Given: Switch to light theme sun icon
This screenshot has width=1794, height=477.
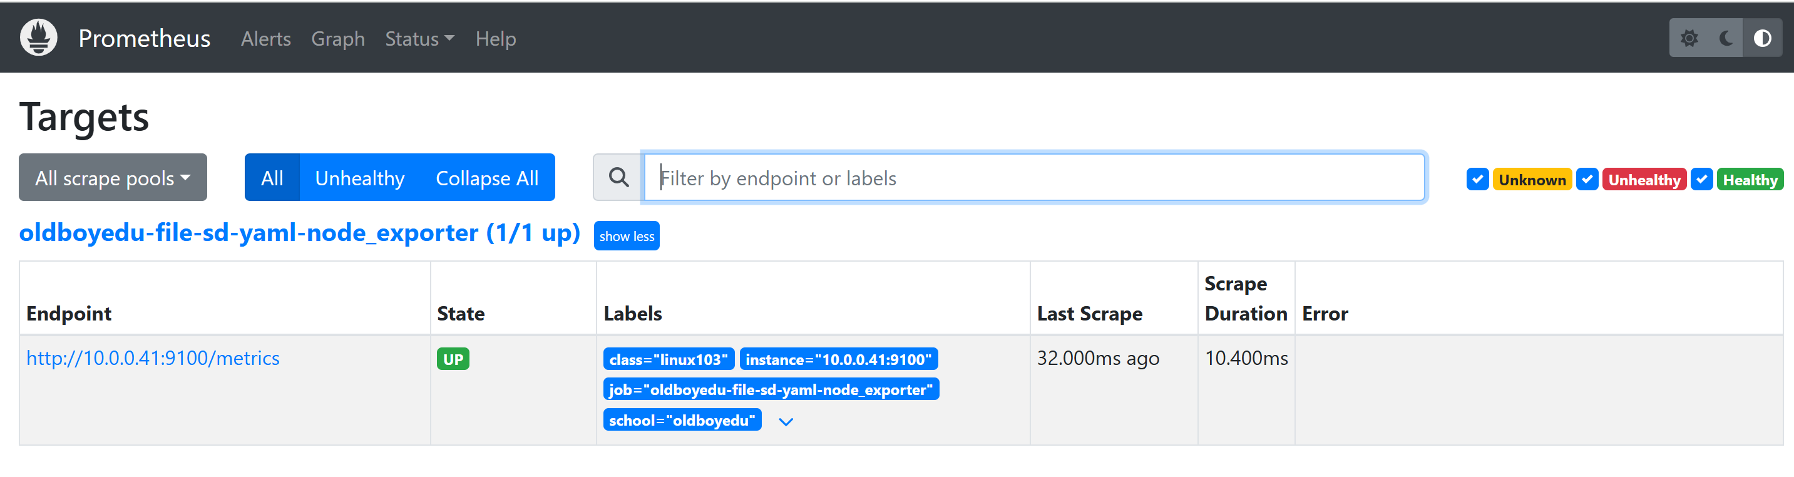Looking at the screenshot, I should [x=1689, y=38].
